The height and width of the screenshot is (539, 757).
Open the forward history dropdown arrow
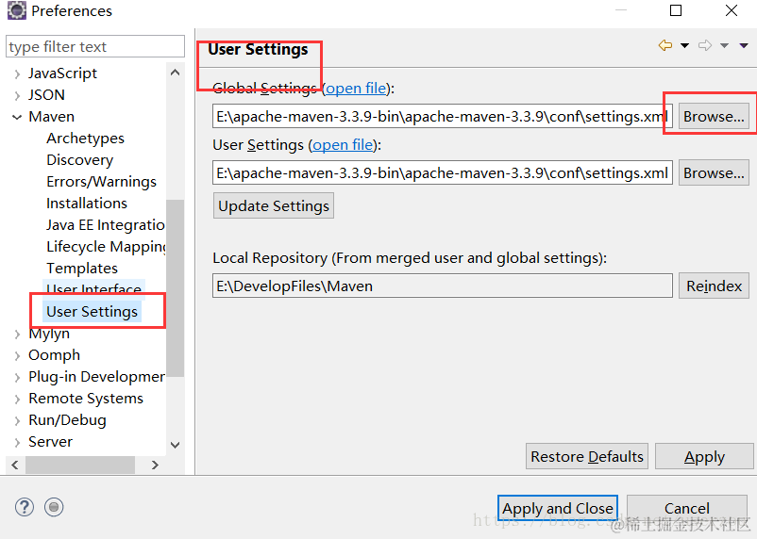(x=724, y=46)
